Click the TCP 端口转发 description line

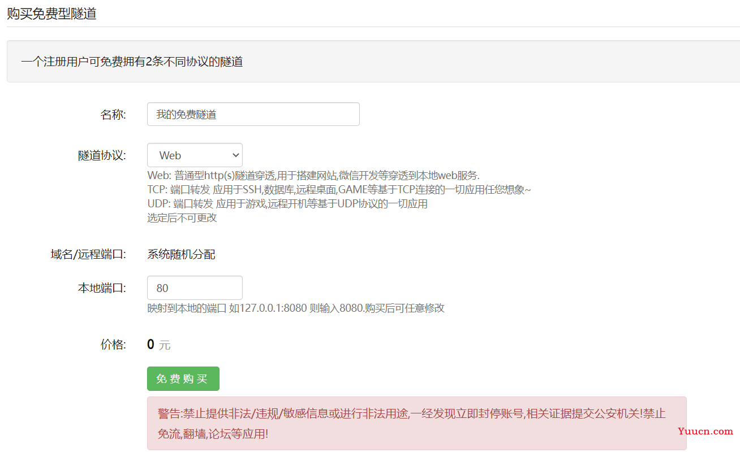[339, 190]
